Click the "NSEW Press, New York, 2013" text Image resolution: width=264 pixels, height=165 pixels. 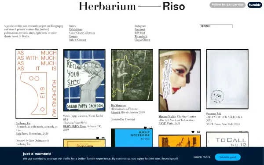click(223, 124)
